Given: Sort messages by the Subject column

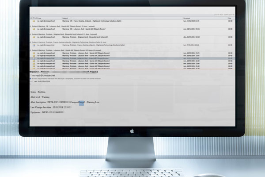Looking at the screenshot, I should 65,18.
